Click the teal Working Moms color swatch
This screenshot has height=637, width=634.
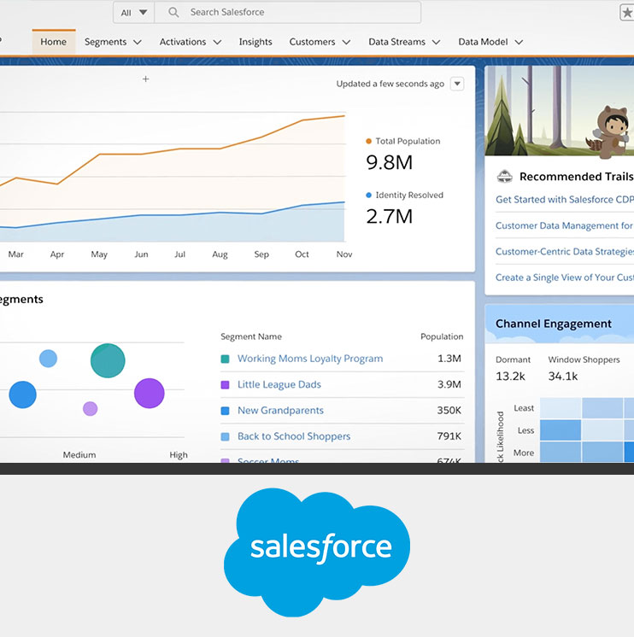225,359
